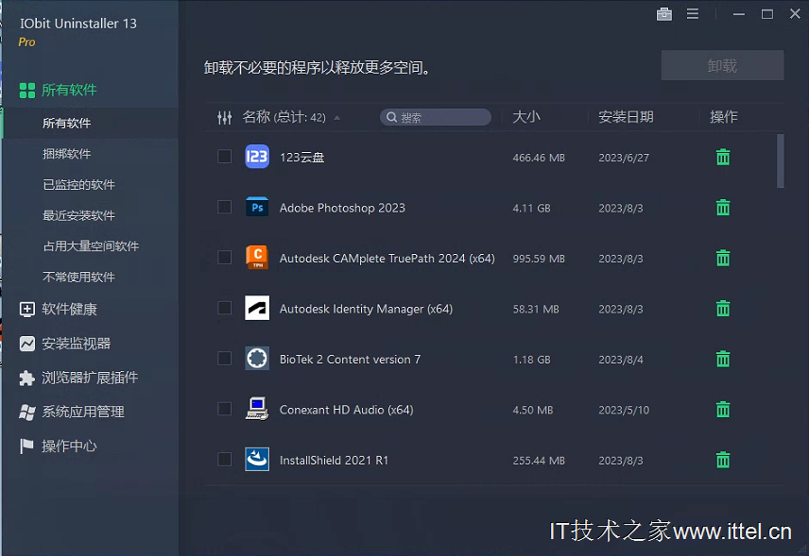Click trash icon for InstallShield 2021 R1
809x556 pixels.
click(723, 460)
